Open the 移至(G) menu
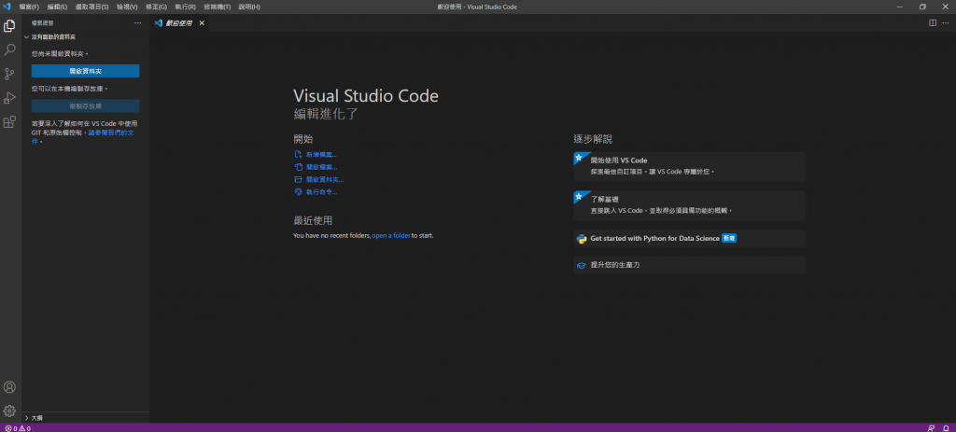 click(156, 7)
